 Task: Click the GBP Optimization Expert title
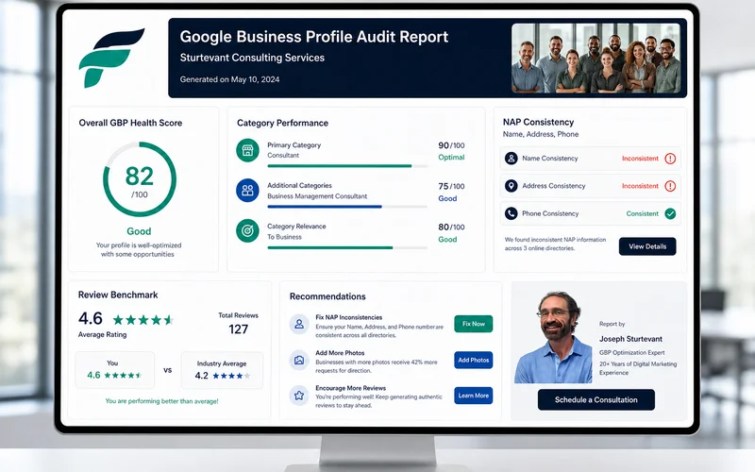631,352
